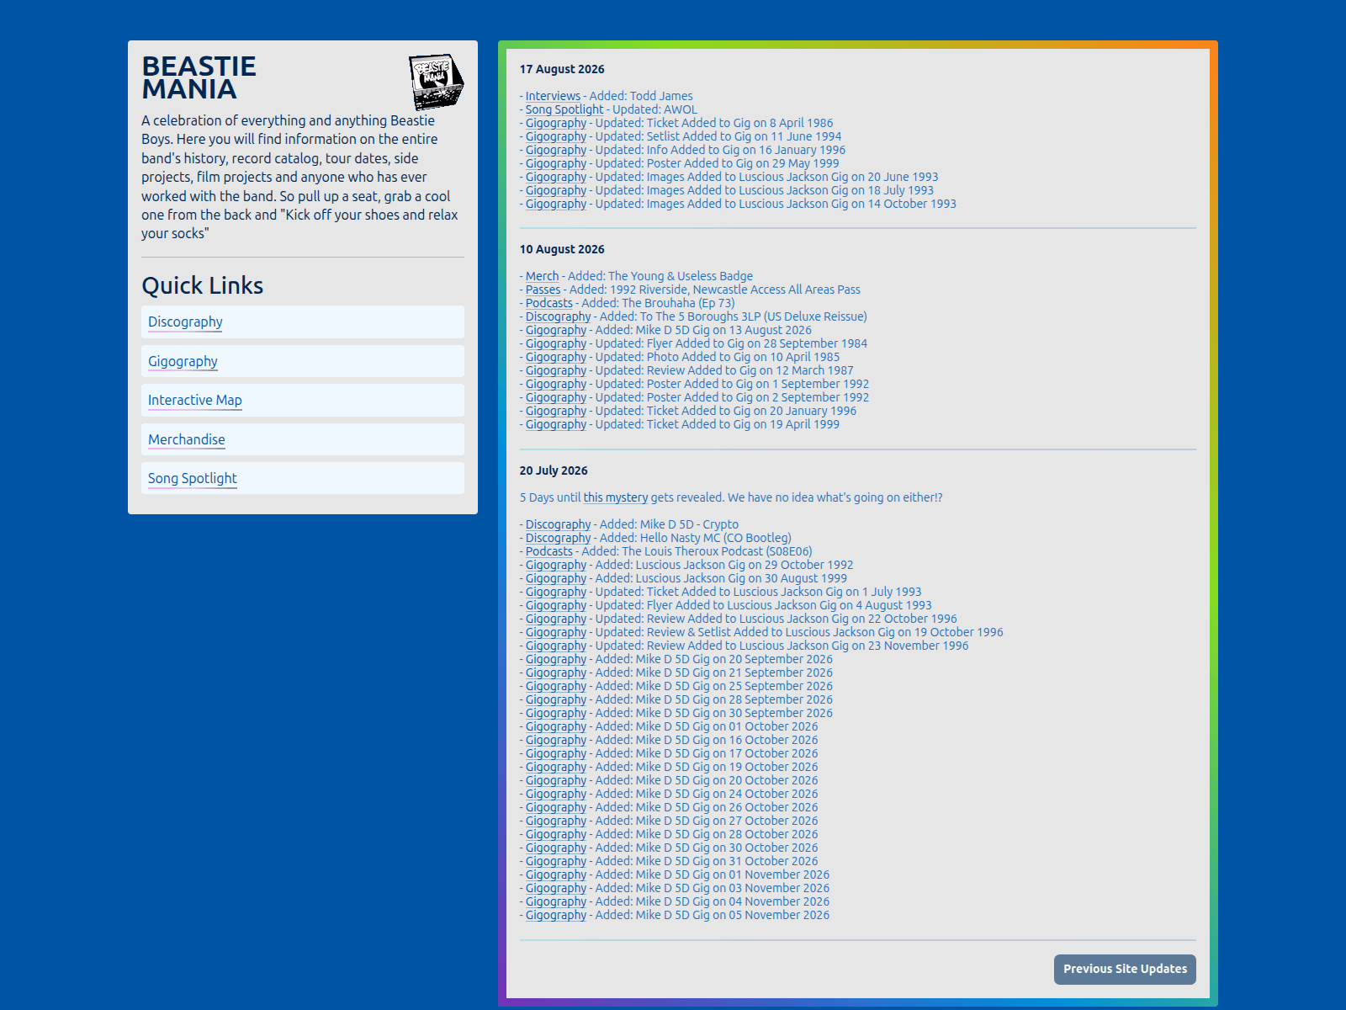Open Gigography link for 04 November 2026 gig
The image size is (1346, 1010).
(x=556, y=901)
